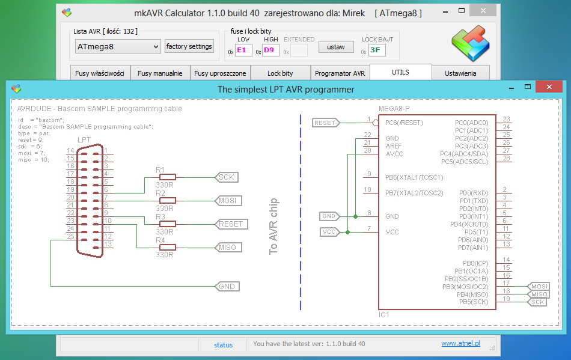571x360 pixels.
Task: Click the SCK label on LPT side
Action: (x=227, y=177)
